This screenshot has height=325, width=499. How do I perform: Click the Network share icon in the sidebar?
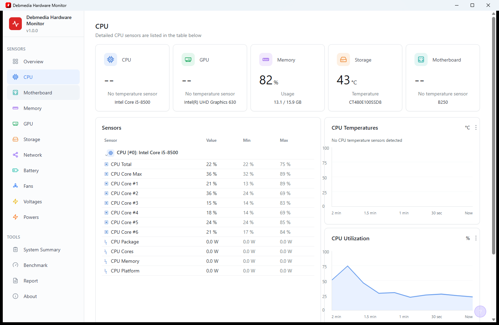pos(15,155)
